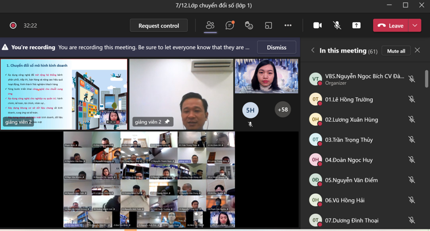This screenshot has height=231, width=430.
Task: Click the participants list scrollbar
Action: pos(427,80)
